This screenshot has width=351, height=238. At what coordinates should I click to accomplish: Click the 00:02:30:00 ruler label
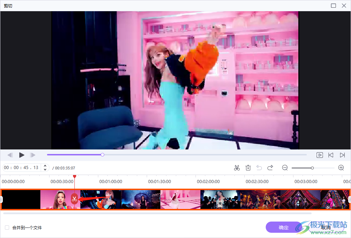pyautogui.click(x=257, y=182)
